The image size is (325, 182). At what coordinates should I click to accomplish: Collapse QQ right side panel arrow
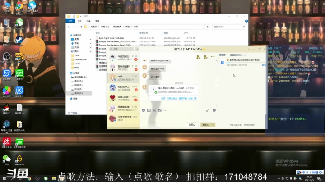tap(217, 83)
